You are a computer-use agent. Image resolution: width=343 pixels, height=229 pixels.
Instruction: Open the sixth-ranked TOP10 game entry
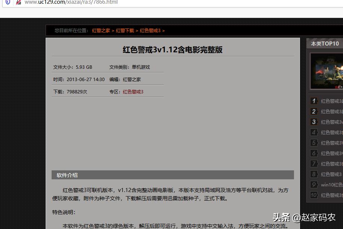pos(331,153)
